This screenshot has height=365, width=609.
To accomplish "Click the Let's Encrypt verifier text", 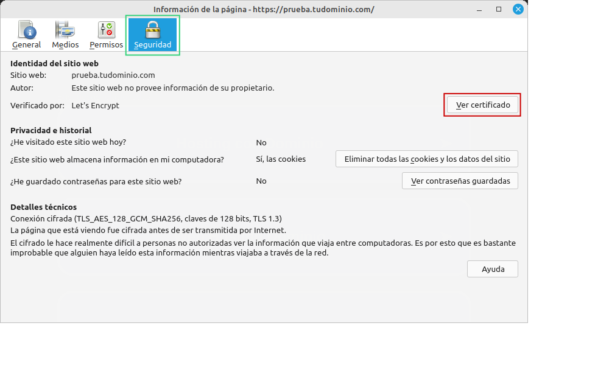I will 95,106.
